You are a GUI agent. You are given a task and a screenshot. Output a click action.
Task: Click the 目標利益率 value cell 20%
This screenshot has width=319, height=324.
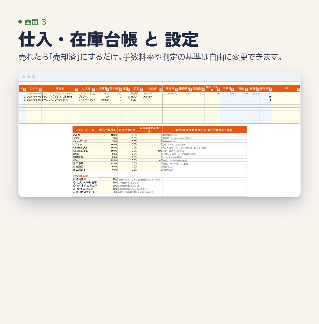[x=108, y=180]
